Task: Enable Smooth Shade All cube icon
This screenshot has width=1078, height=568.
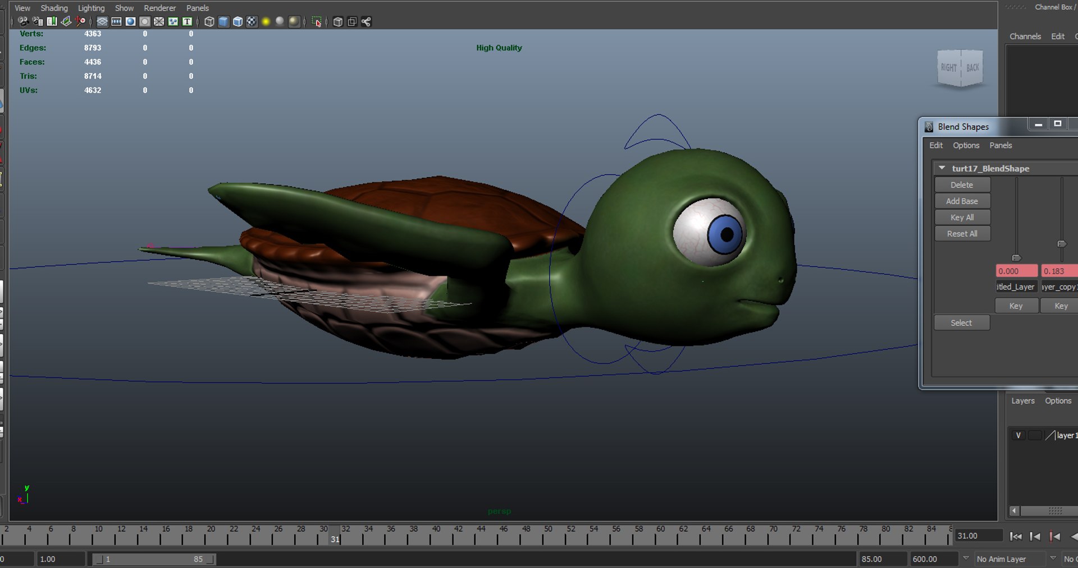Action: [223, 21]
